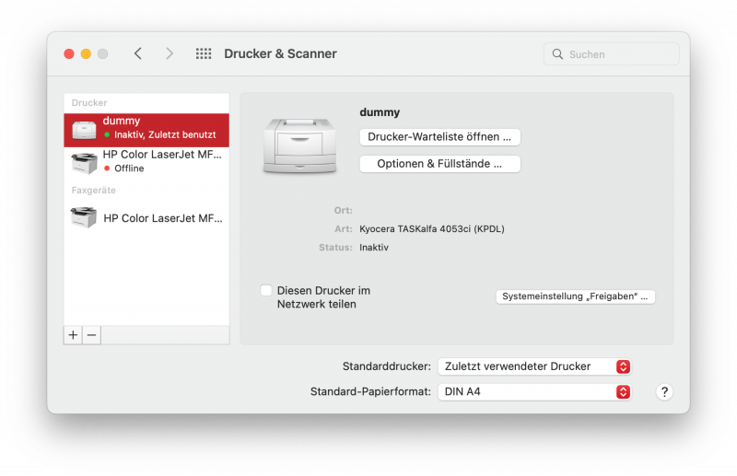Select HP Color LaserJet under Faxgeräte
737x476 pixels.
coord(146,218)
